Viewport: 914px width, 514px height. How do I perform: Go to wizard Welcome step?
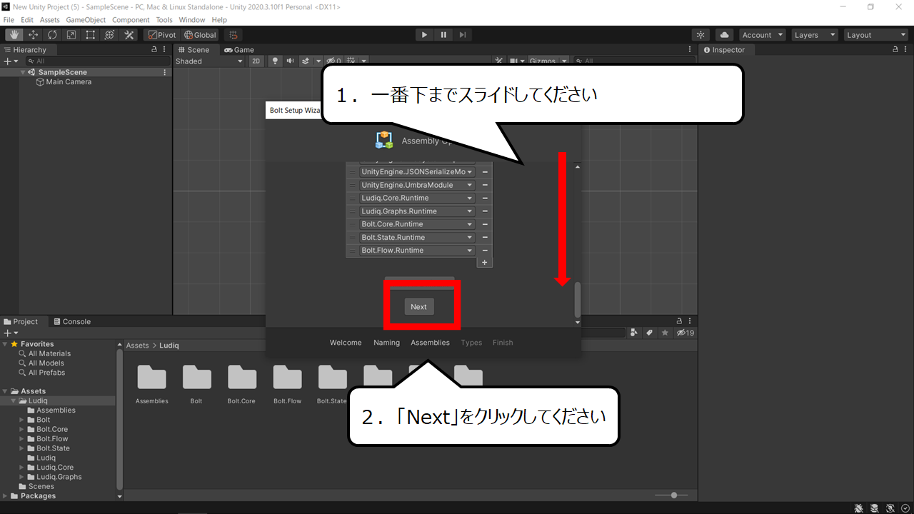point(346,343)
